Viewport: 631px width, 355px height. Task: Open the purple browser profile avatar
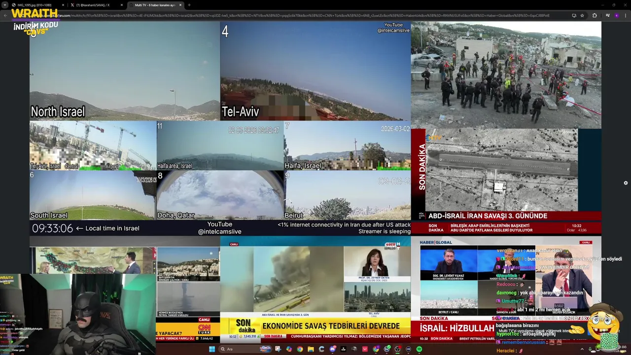(617, 15)
